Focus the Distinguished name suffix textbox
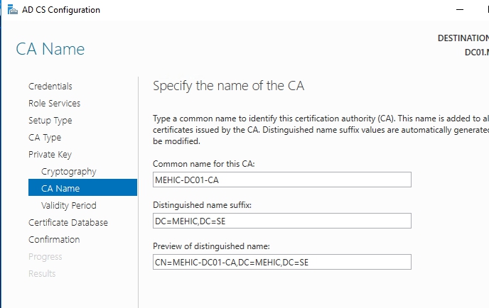 click(x=282, y=221)
